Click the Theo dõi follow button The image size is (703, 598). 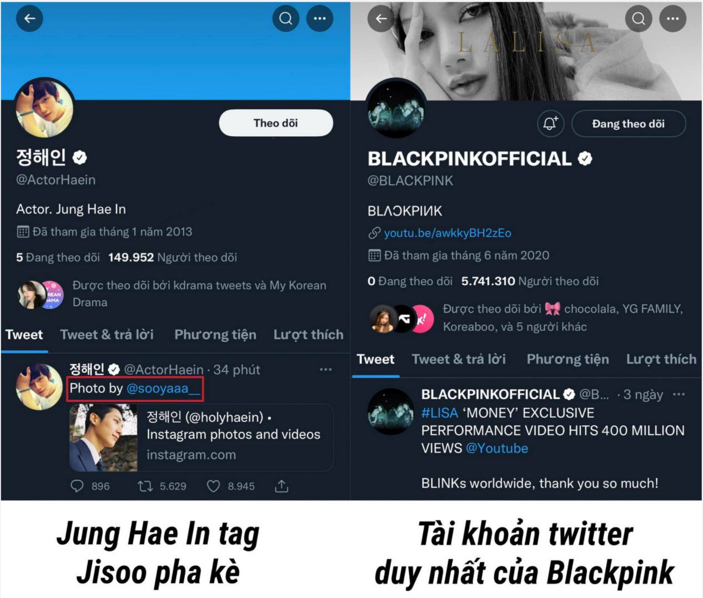pos(276,123)
